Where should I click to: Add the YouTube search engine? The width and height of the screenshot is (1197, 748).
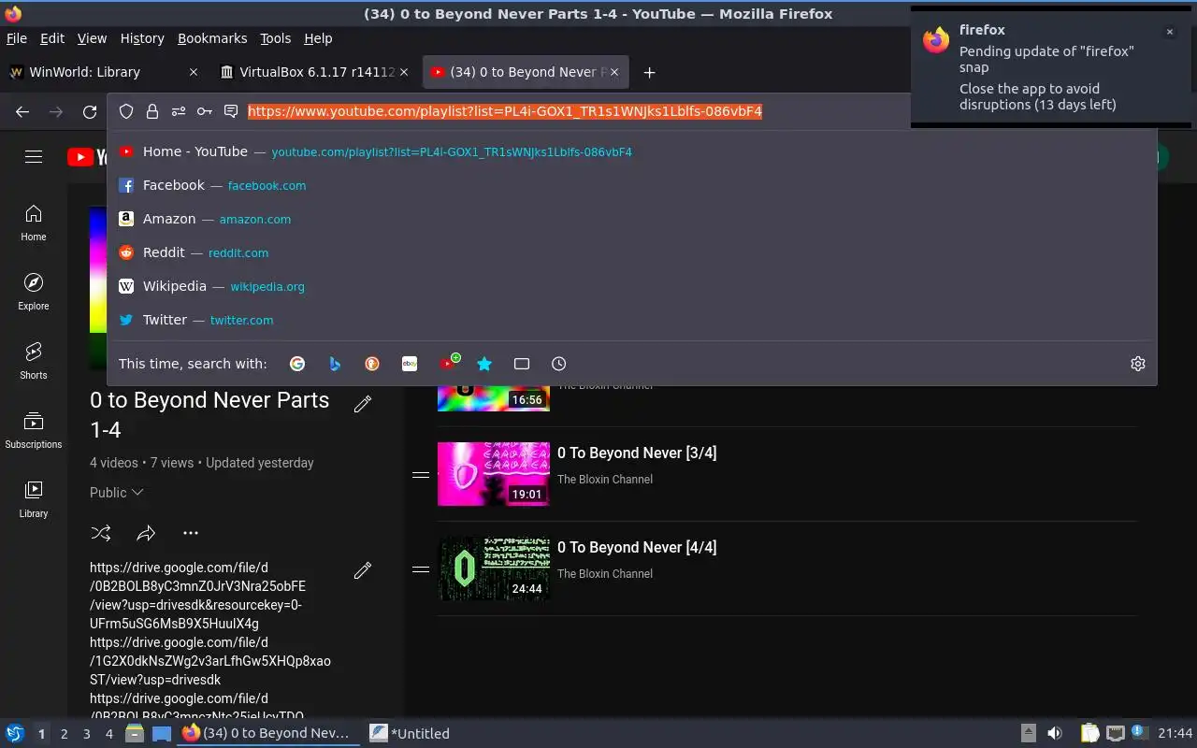pos(449,363)
